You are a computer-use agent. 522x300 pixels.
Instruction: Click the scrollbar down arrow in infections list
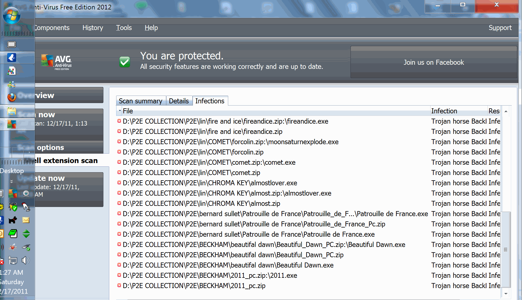[506, 294]
